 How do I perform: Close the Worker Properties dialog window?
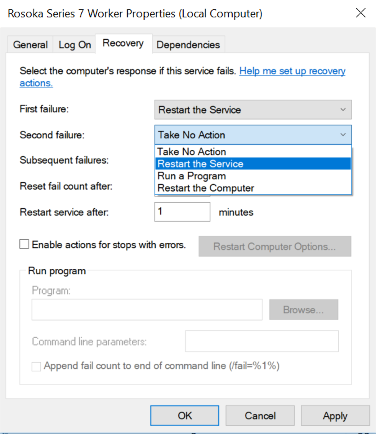click(360, 13)
